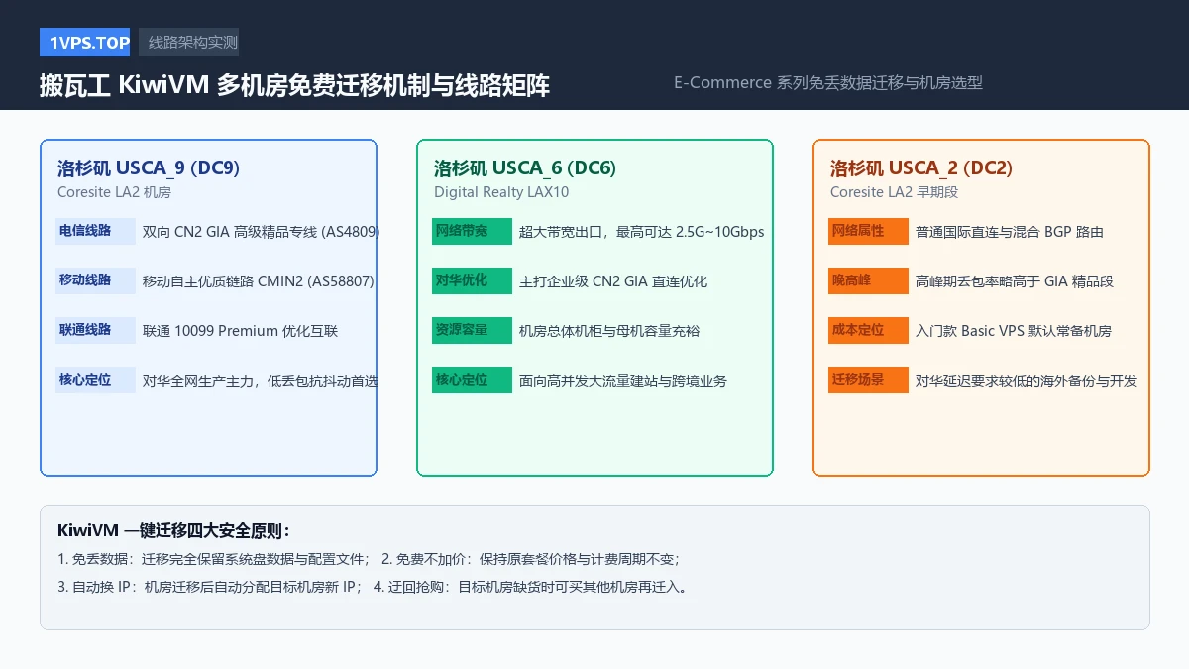Click the blue 核心定位 label in DC9 card
This screenshot has width=1189, height=669.
point(96,381)
